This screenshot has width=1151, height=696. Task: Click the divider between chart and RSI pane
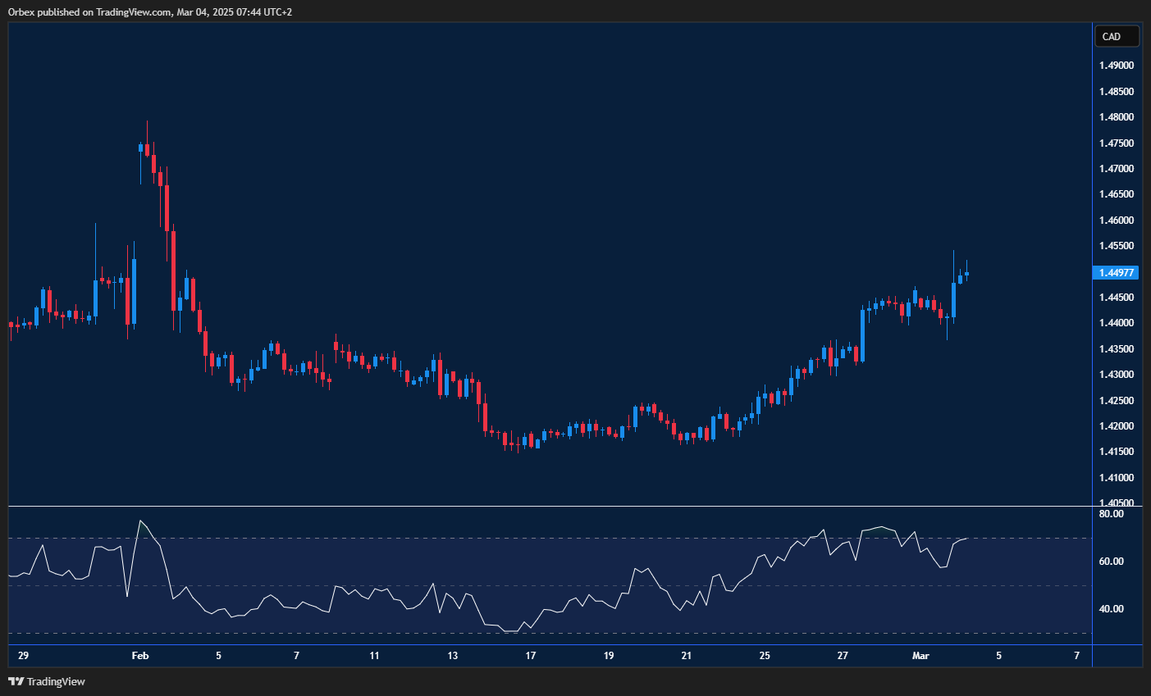tap(541, 506)
